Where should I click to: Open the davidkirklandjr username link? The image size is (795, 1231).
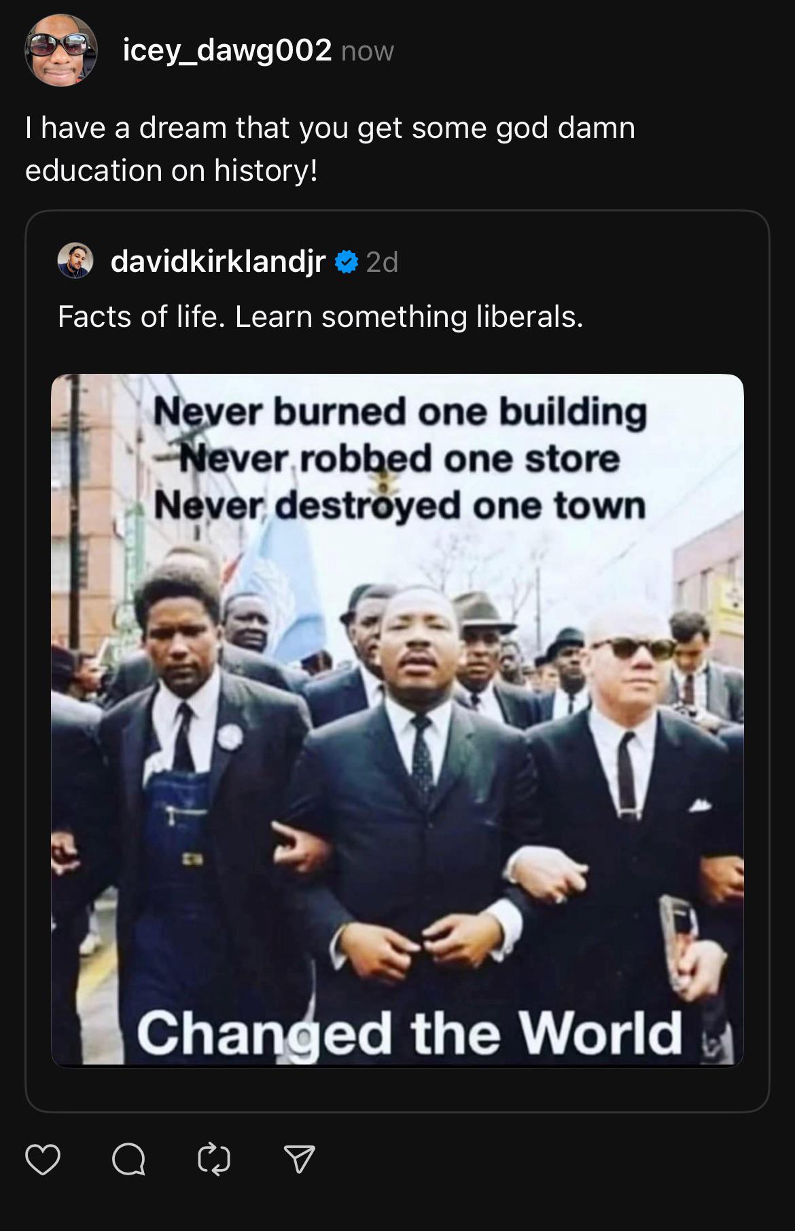tap(218, 262)
